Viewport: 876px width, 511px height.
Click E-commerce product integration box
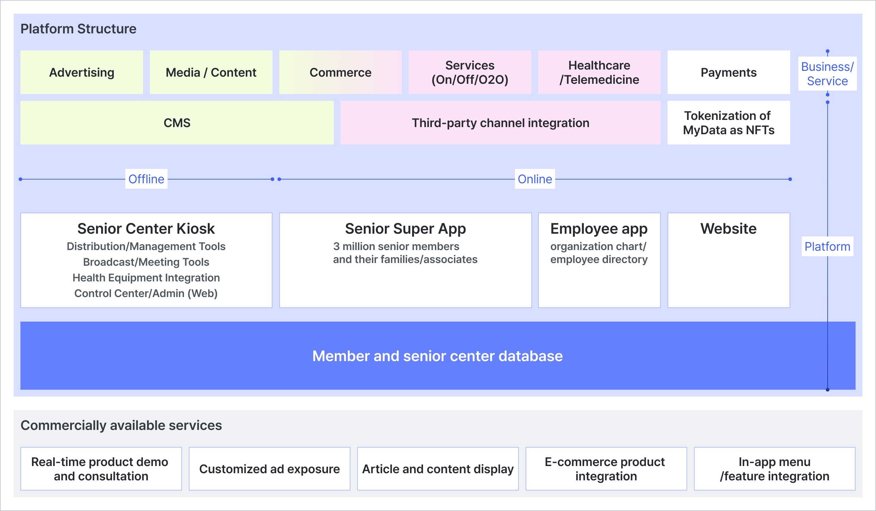[606, 469]
